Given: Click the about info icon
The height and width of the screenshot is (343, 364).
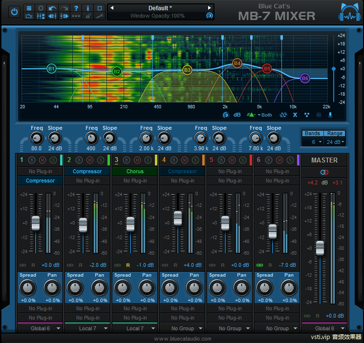Looking at the screenshot, I should click(88, 8).
